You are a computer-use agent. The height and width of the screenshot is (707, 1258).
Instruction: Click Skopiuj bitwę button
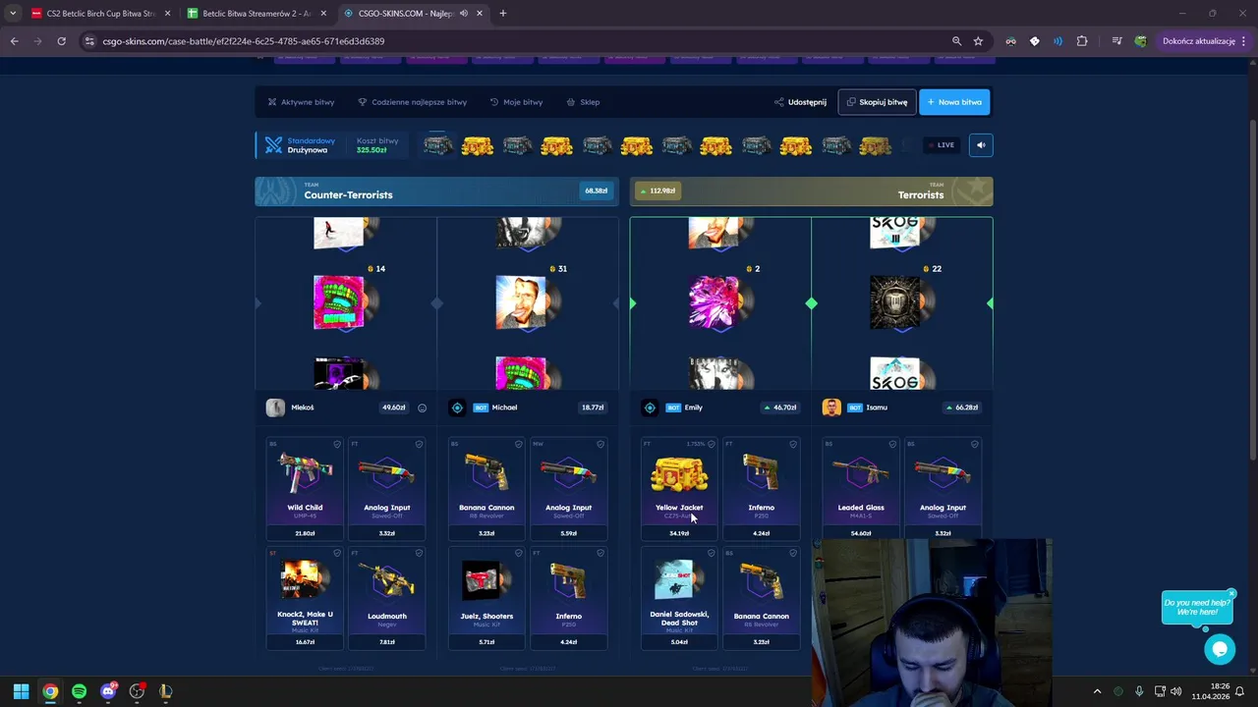tap(877, 102)
